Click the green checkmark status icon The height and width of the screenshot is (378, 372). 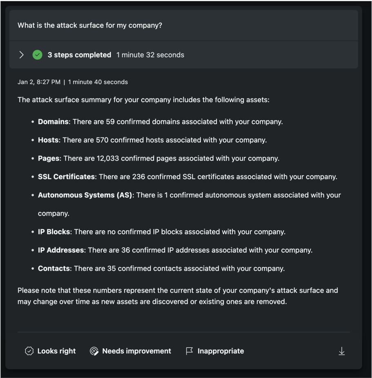[38, 55]
